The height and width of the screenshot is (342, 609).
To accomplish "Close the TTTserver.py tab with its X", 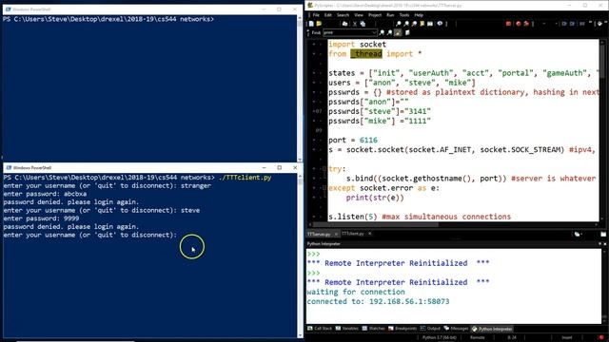I will tap(336, 235).
